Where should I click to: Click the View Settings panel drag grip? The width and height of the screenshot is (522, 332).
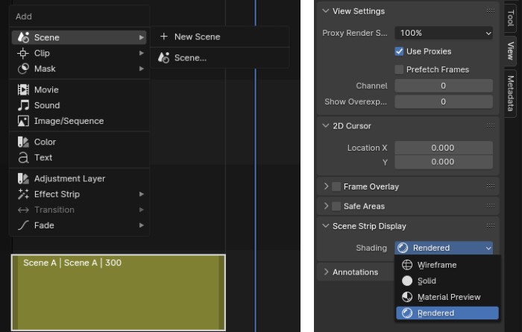point(491,10)
